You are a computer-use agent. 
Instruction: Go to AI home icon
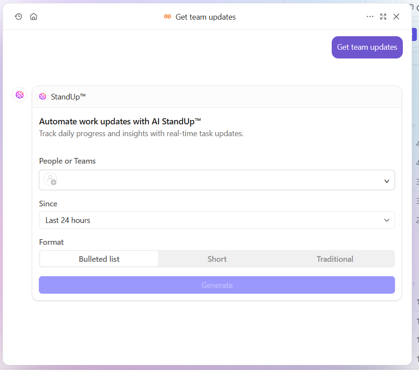tap(34, 17)
